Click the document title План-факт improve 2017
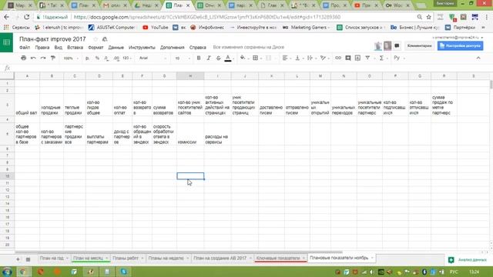Screen dimensions: 493x277 (52, 39)
